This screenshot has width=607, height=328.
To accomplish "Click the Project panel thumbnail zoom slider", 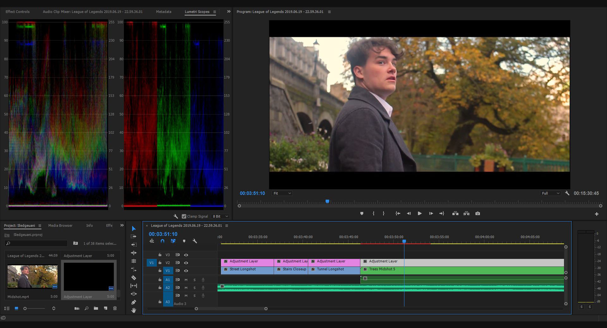I will tap(25, 308).
